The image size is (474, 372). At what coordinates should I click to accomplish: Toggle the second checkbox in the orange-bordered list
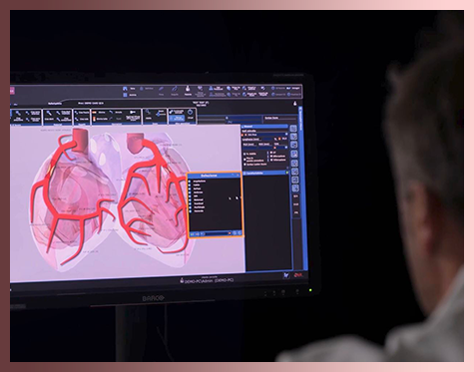tap(190, 185)
